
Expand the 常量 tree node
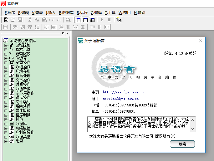pos(6,141)
